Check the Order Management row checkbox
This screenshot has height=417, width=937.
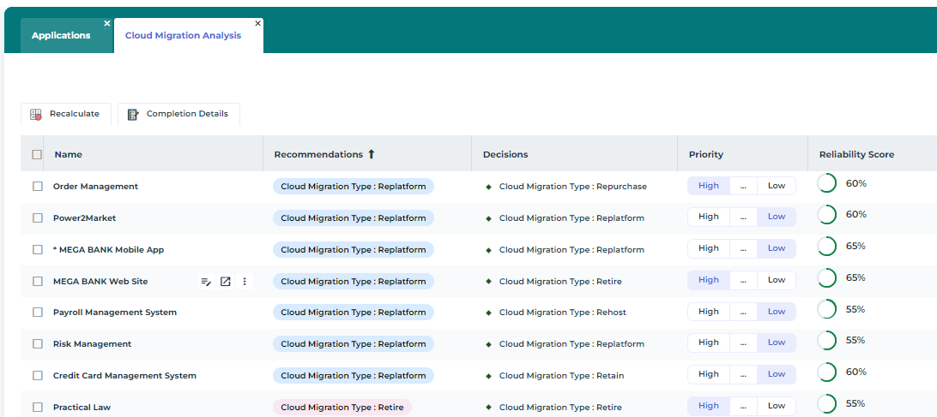(38, 187)
